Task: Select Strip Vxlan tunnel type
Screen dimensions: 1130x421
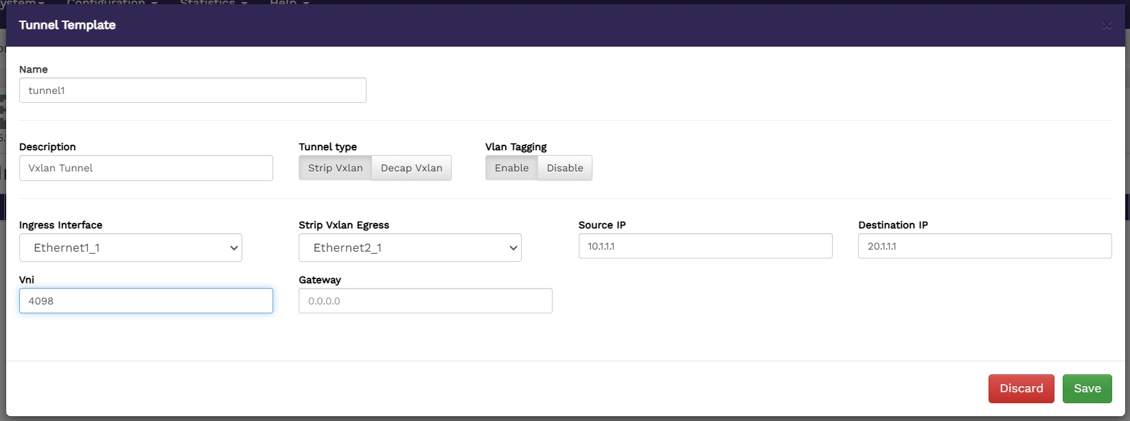Action: click(335, 168)
